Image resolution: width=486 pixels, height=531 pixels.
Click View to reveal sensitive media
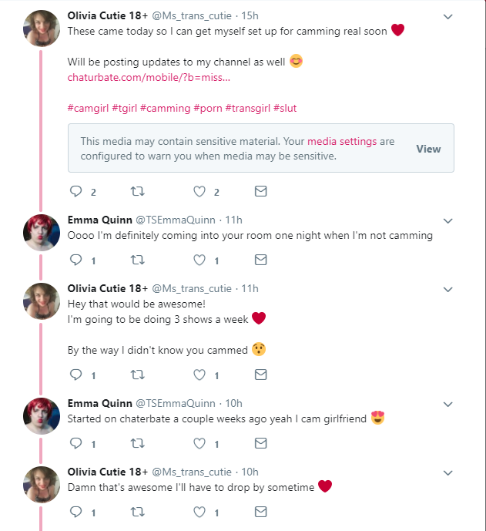(428, 149)
